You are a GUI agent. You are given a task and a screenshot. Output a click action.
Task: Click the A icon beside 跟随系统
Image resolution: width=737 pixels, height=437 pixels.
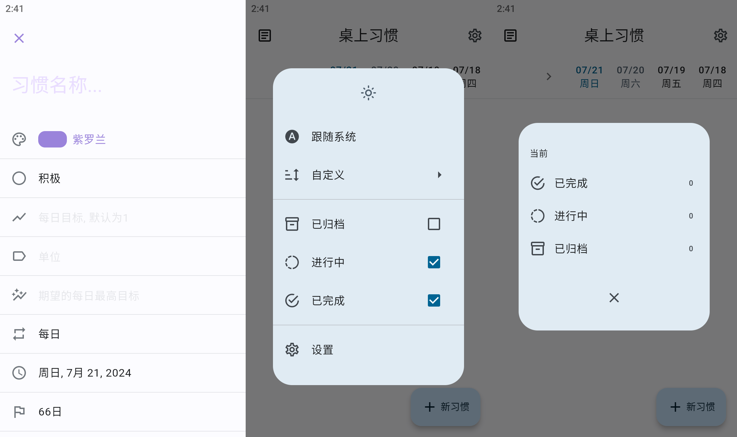(x=292, y=137)
